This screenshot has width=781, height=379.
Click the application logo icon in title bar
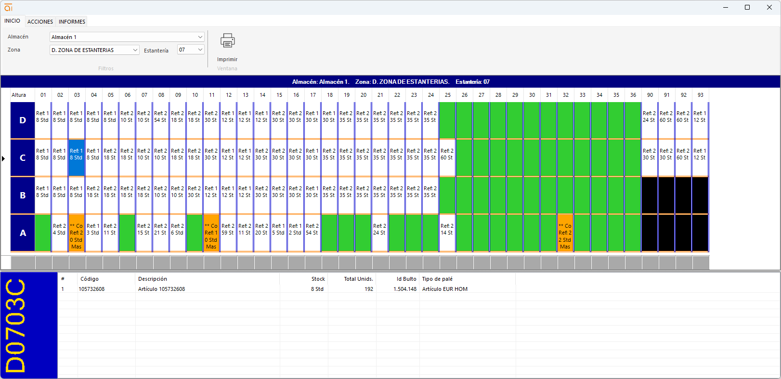point(8,7)
